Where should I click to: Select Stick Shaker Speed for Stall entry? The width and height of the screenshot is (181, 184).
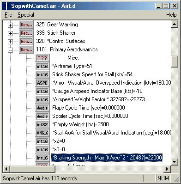(x=92, y=74)
